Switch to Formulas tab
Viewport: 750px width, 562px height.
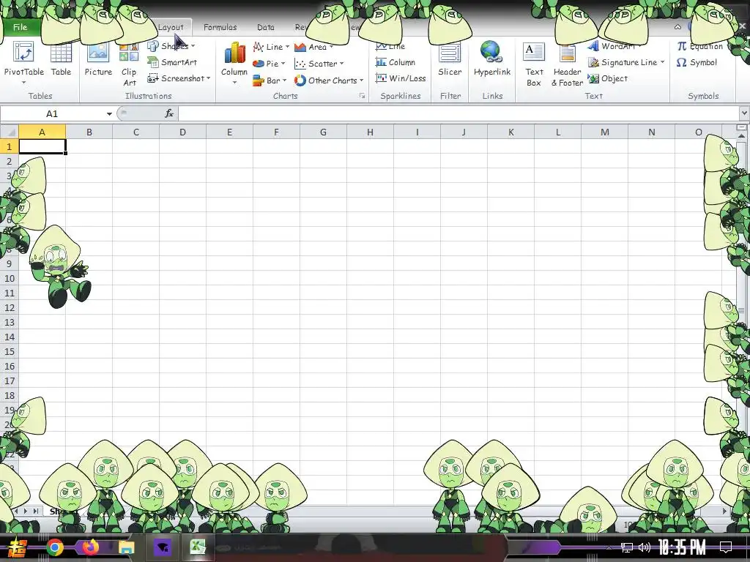tap(220, 27)
